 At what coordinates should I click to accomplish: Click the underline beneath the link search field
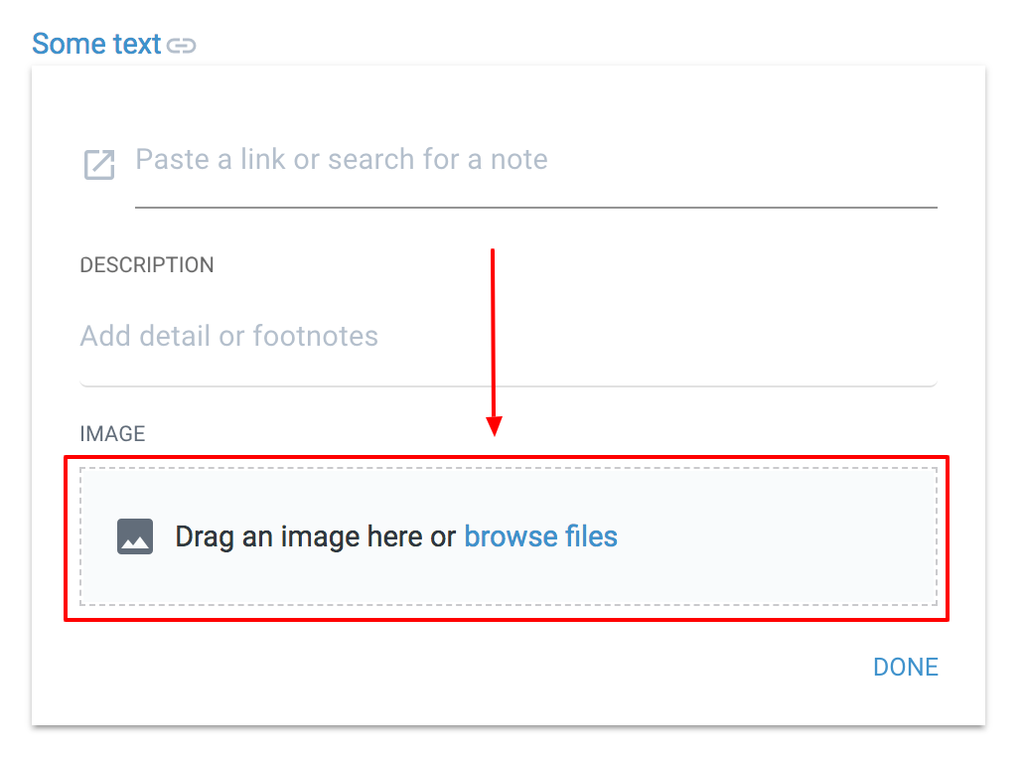pos(535,208)
